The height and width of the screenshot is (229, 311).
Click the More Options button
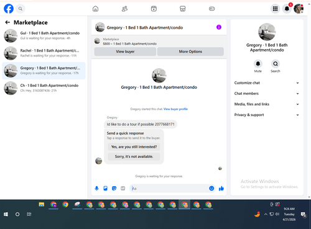(190, 52)
